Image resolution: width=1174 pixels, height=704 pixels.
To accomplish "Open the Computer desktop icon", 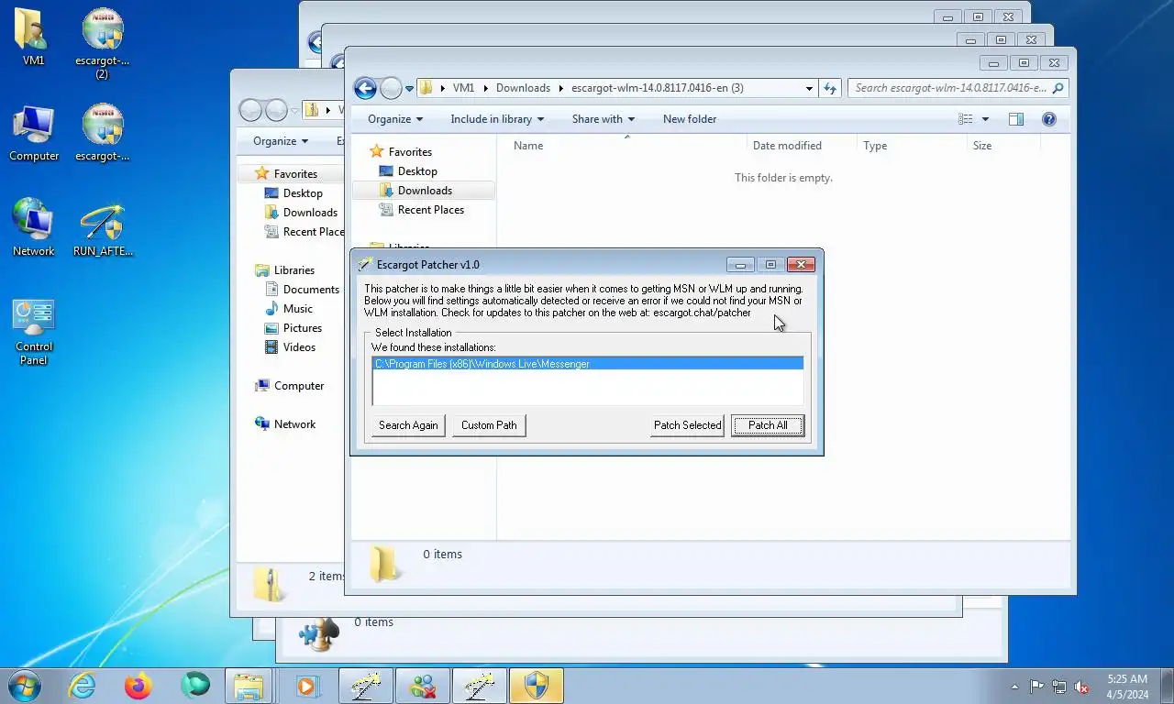I will pyautogui.click(x=34, y=134).
